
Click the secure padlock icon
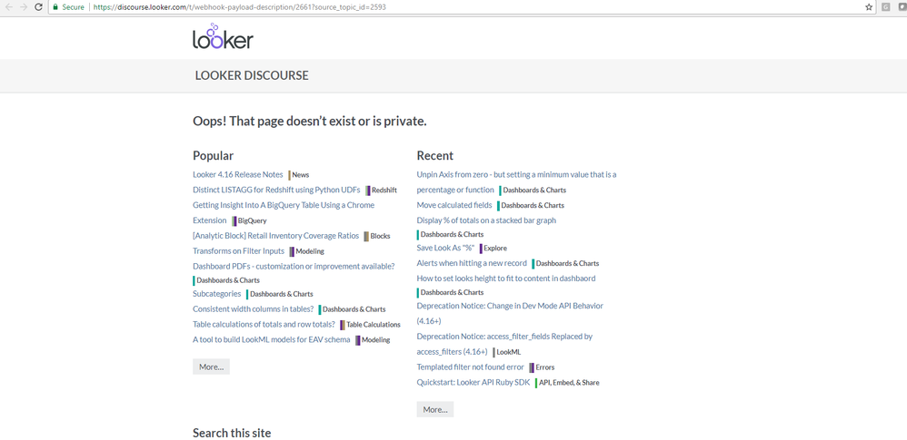point(55,7)
